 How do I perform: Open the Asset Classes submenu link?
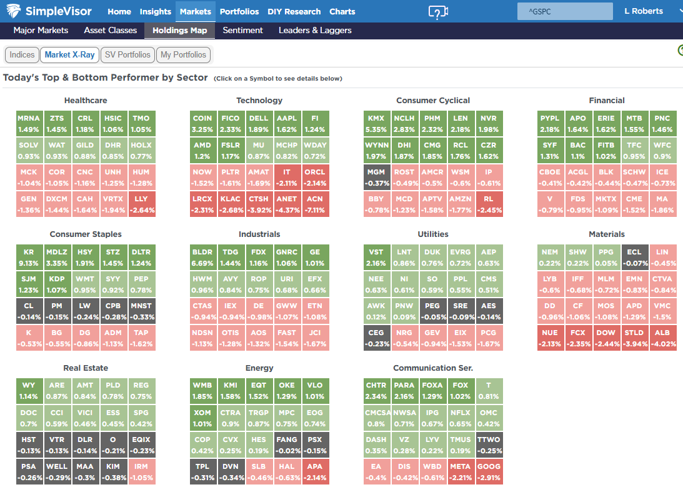click(x=110, y=30)
